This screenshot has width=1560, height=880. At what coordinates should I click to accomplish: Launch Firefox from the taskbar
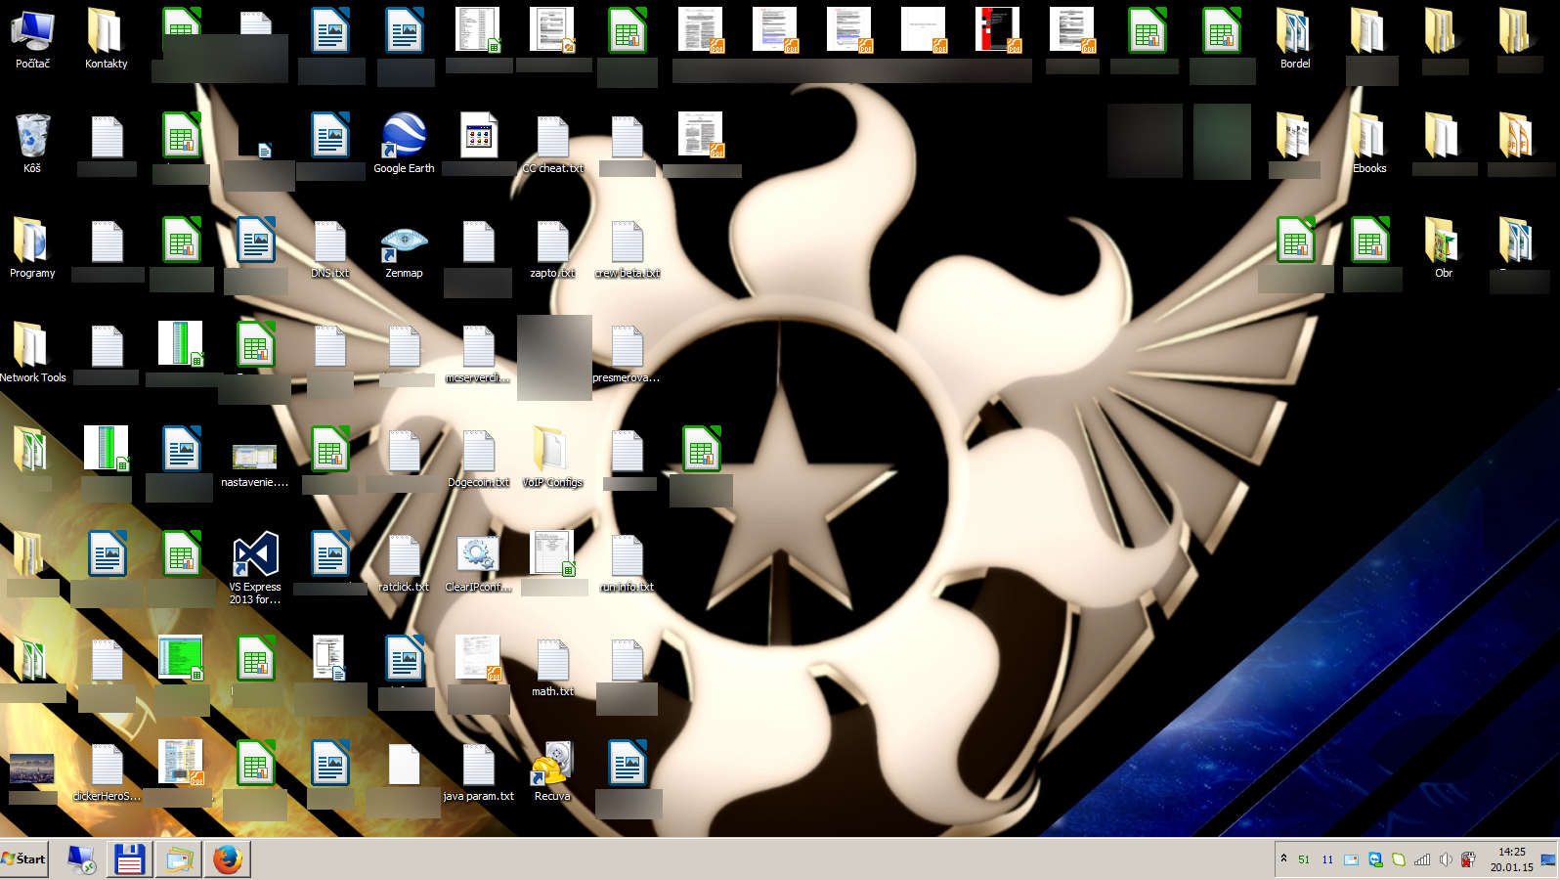(228, 859)
